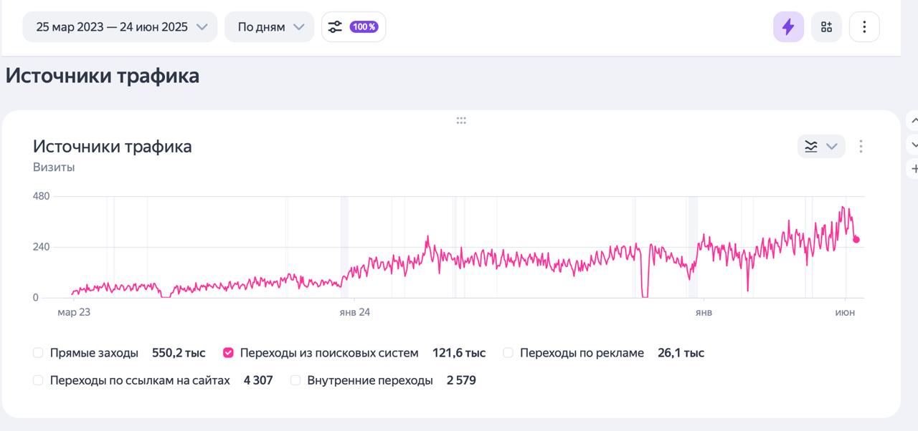This screenshot has height=431, width=918.
Task: Open the По дням dropdown
Action: pos(269,26)
